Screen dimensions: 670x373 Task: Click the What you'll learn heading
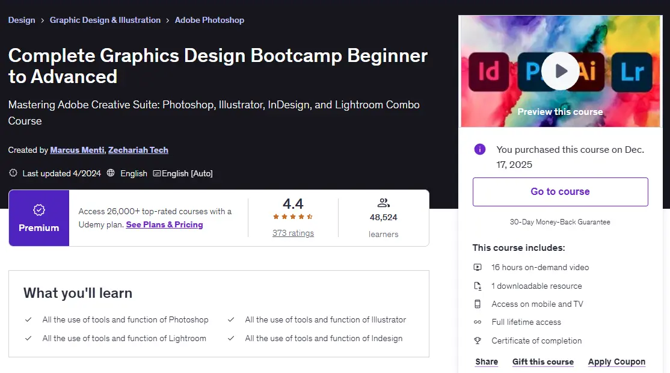click(78, 293)
